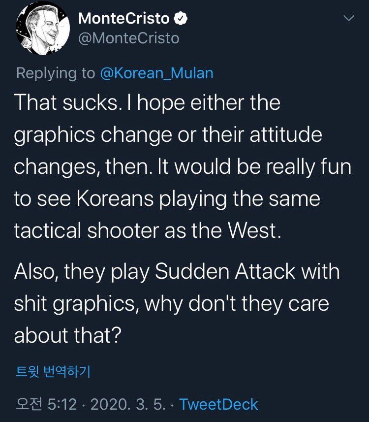Expand the tweet options chevron menu
Screen dimensions: 369x422
point(348,19)
